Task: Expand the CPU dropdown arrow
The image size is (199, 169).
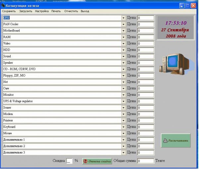Action: tap(123, 18)
